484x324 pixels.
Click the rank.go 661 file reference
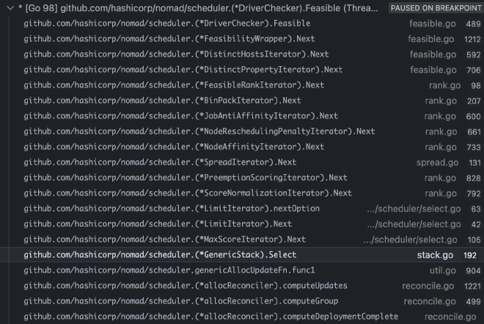click(452, 132)
